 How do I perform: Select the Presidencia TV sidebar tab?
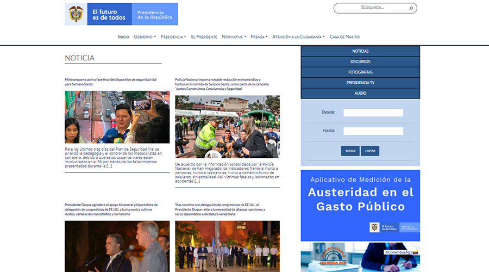pyautogui.click(x=360, y=83)
